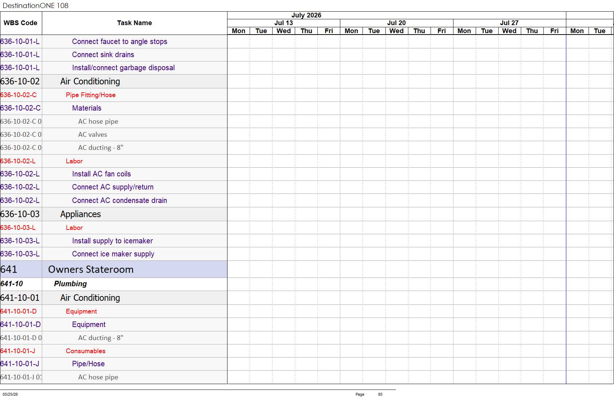Click the 'WBS Code' column header
Image resolution: width=614 pixels, height=399 pixels.
point(20,23)
